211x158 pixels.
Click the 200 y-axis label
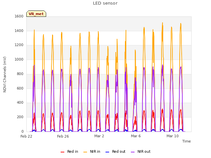click(20, 117)
